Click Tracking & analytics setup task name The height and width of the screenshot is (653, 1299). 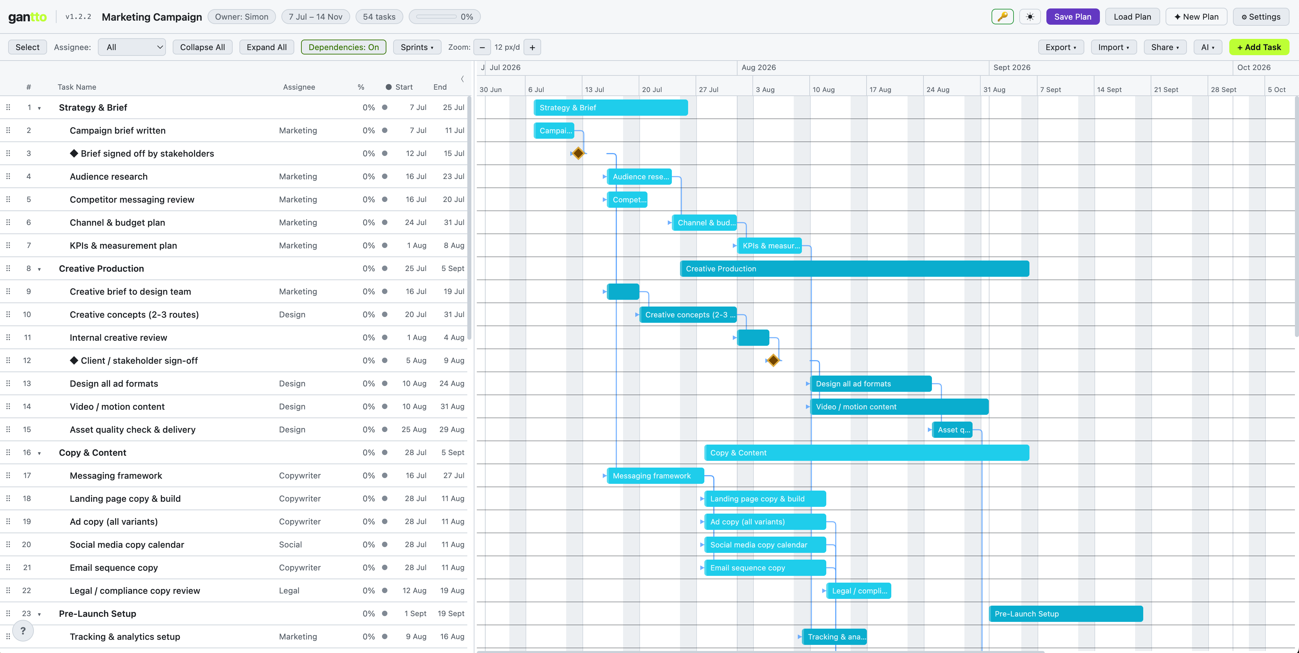click(125, 636)
